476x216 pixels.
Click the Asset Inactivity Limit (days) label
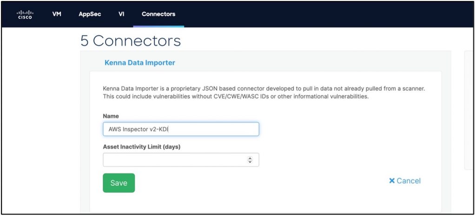coord(141,147)
